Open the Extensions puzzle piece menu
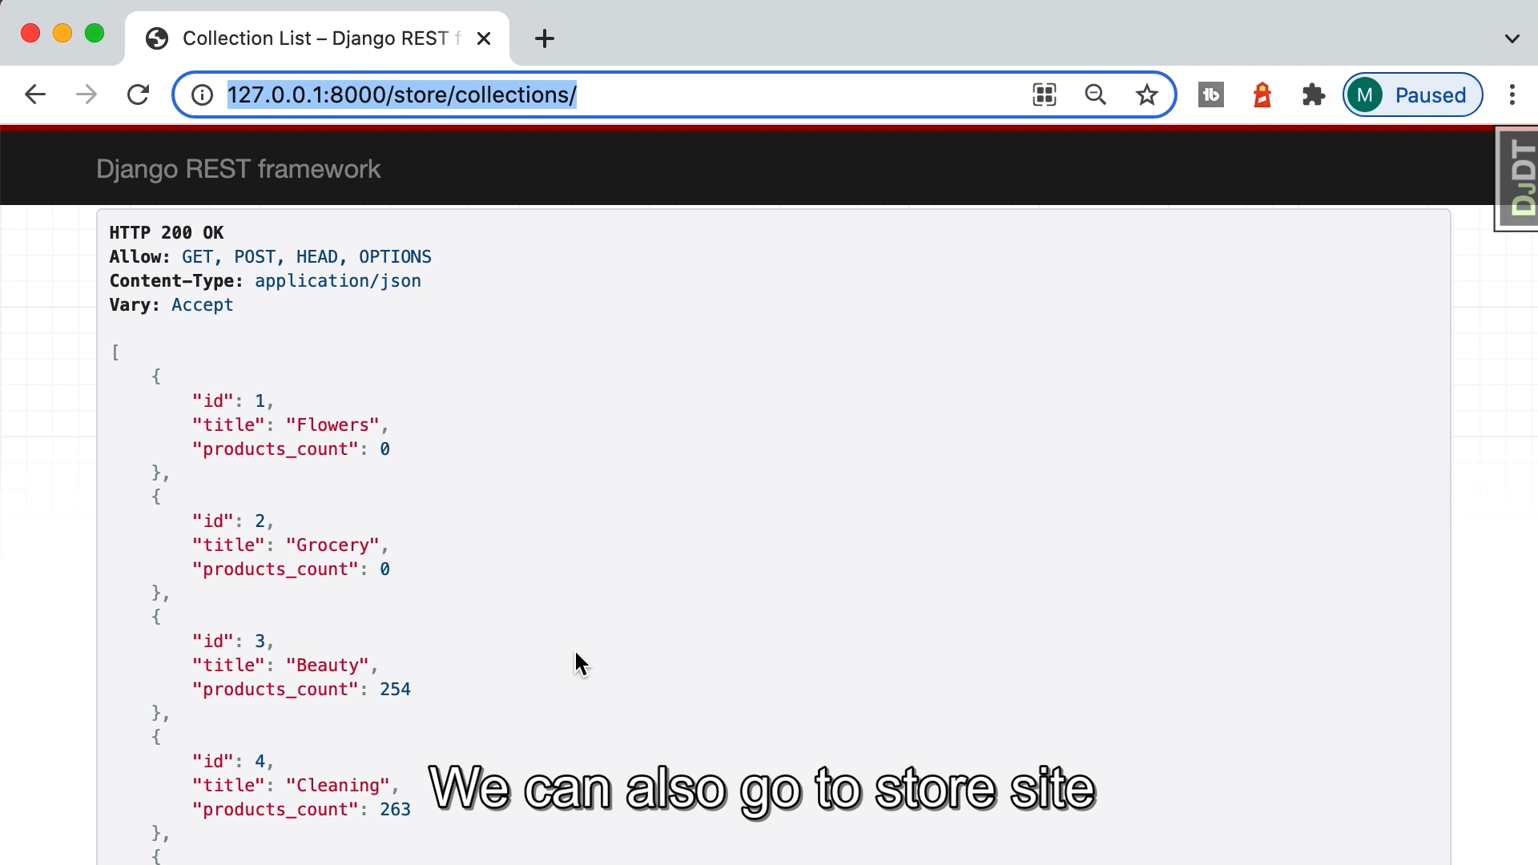The width and height of the screenshot is (1538, 865). point(1314,95)
